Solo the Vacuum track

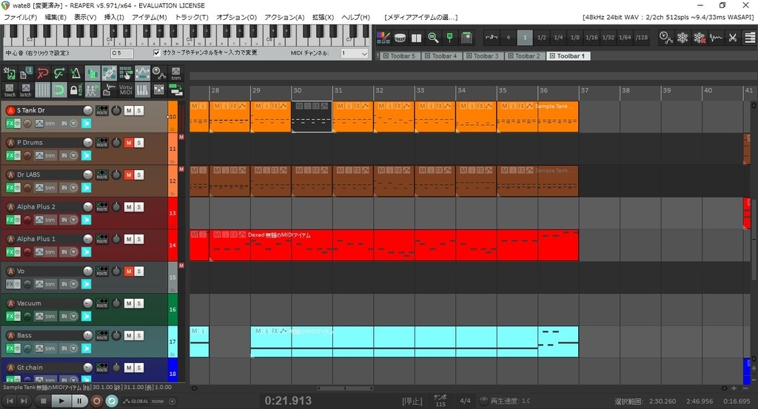138,303
